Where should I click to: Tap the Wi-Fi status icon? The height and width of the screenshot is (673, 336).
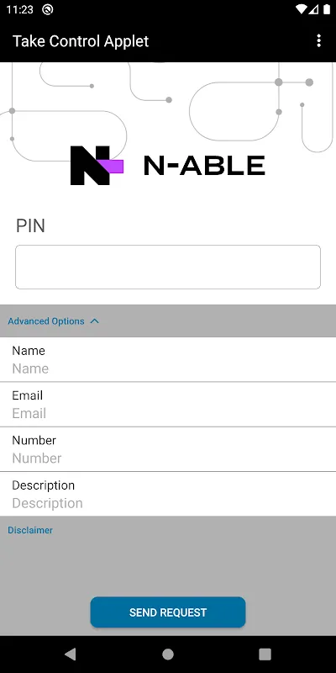(x=302, y=9)
